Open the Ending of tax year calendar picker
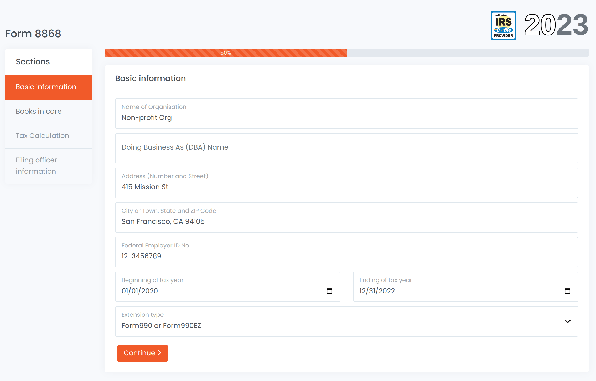 point(567,291)
